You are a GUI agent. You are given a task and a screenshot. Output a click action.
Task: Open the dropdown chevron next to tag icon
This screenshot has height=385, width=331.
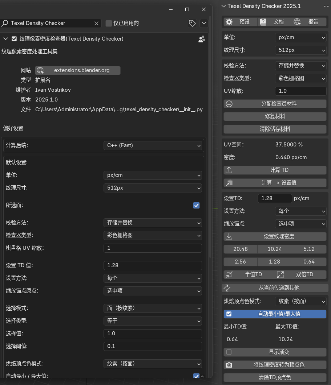tap(204, 23)
